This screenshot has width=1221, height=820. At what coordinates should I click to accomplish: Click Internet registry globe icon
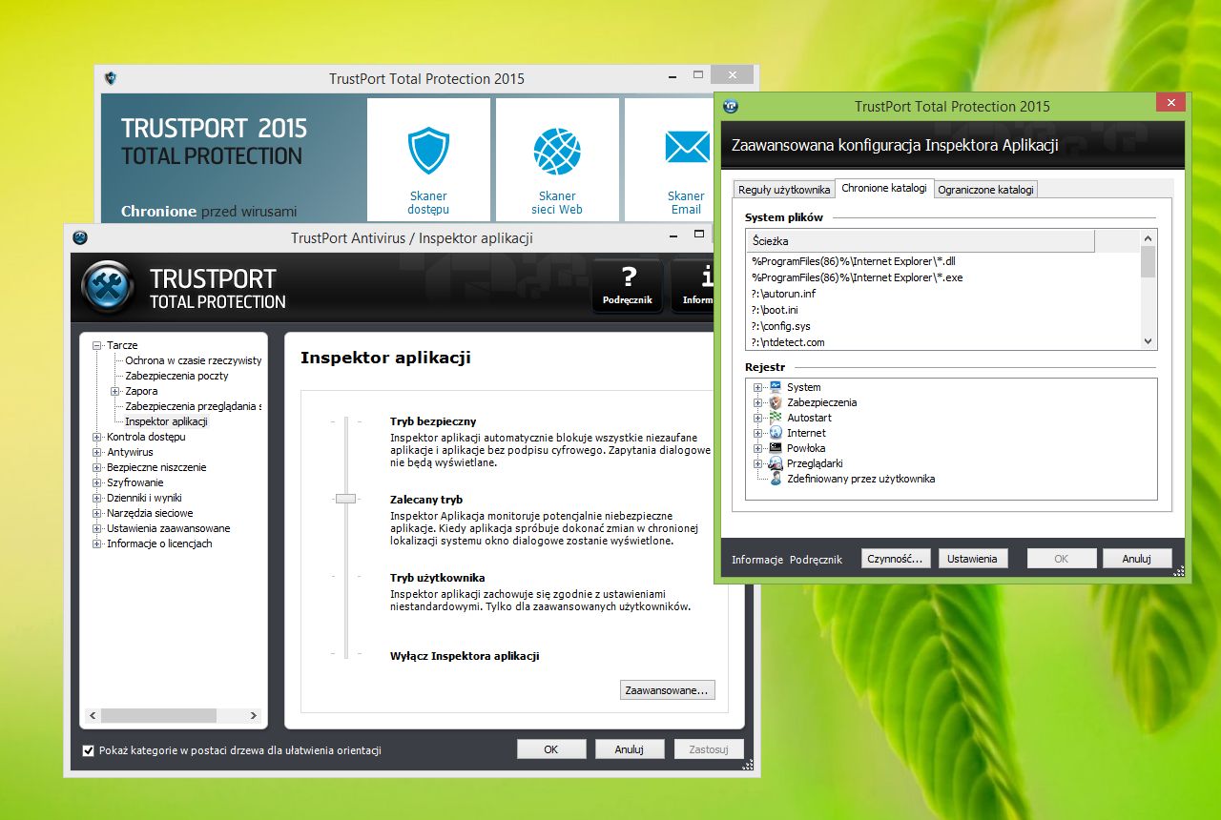click(x=776, y=433)
